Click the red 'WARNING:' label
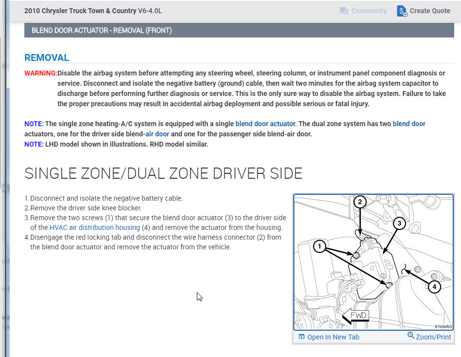 tap(40, 73)
